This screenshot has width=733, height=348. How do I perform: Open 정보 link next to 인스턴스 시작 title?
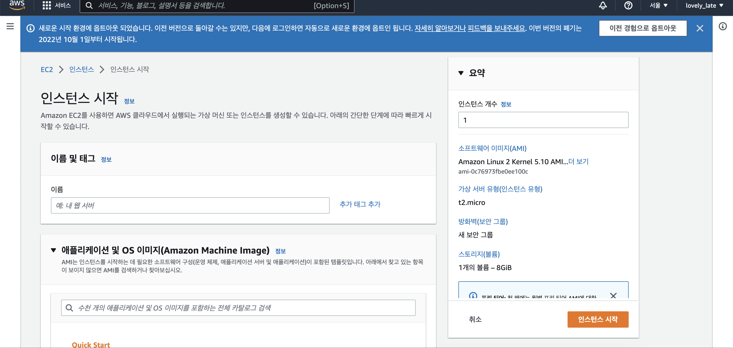pos(129,101)
